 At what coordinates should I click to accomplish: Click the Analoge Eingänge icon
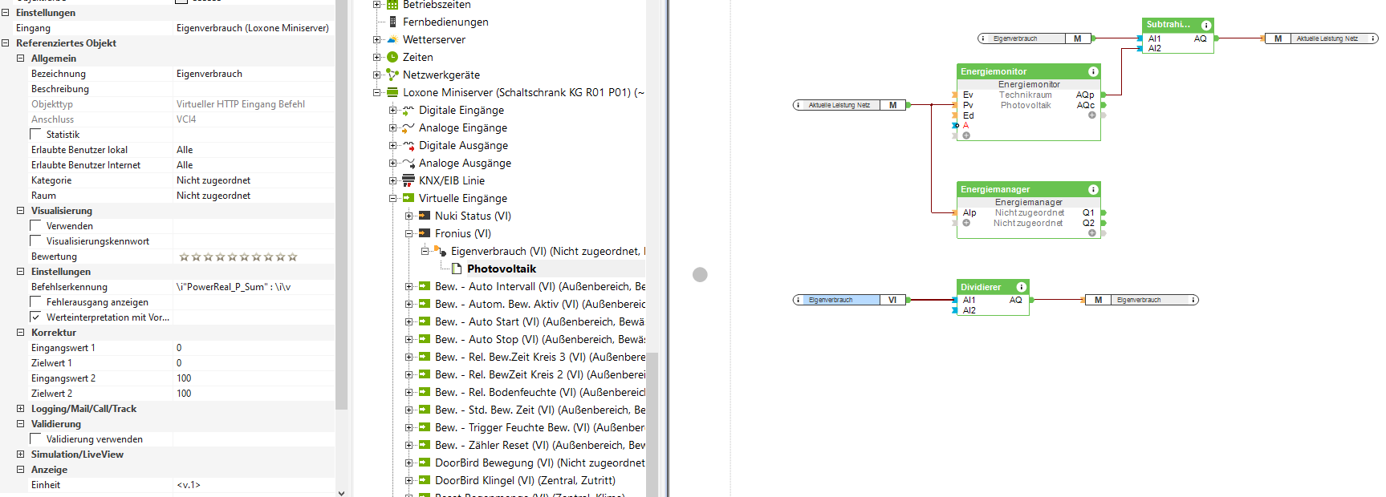click(x=408, y=127)
